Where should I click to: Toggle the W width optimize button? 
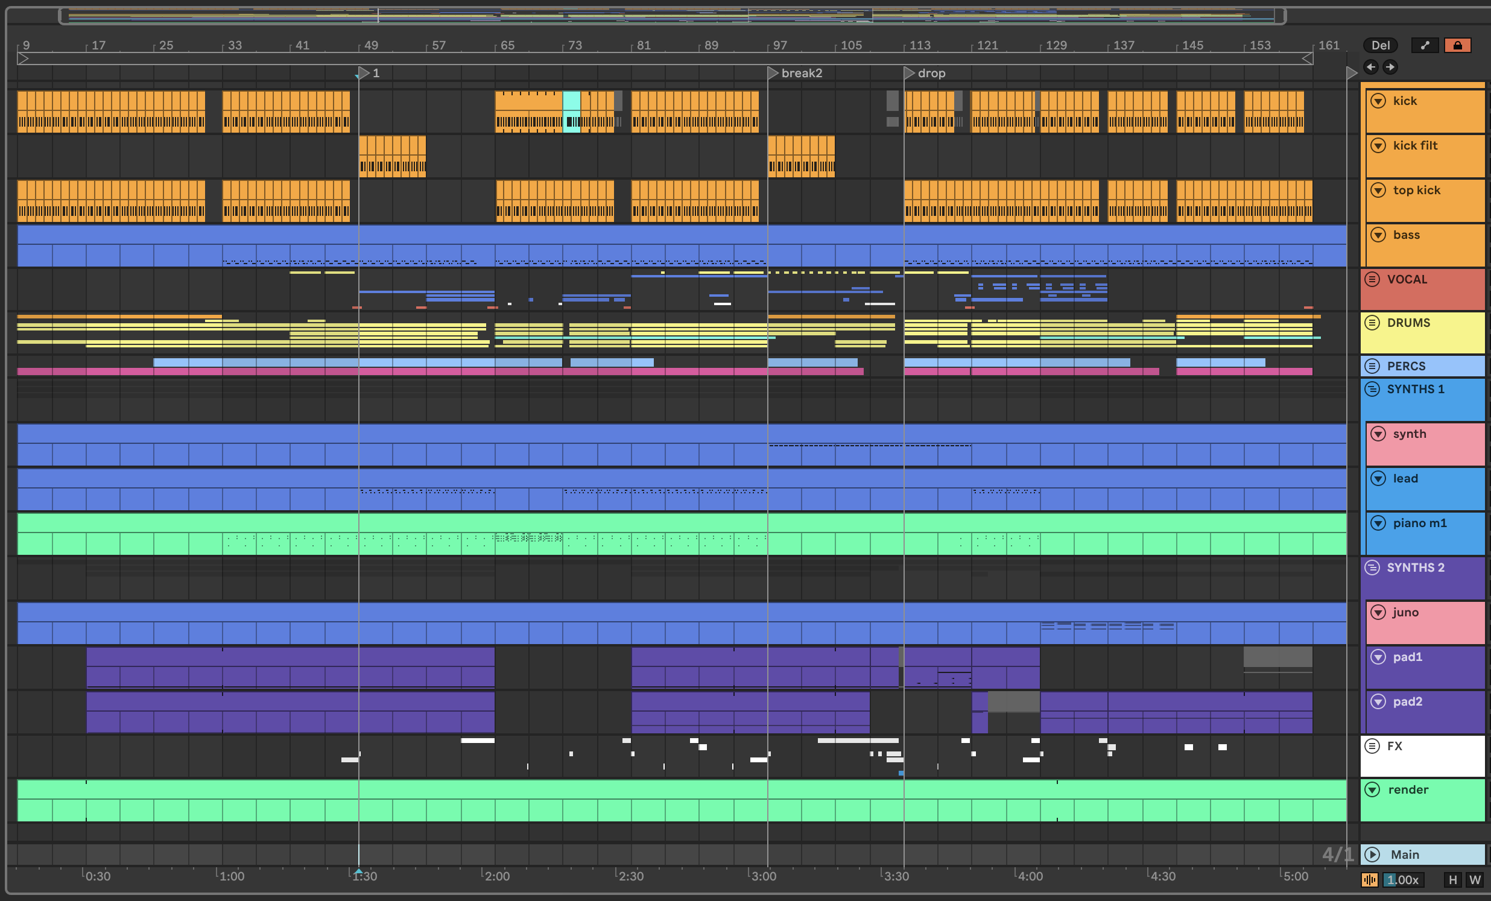pos(1475,880)
